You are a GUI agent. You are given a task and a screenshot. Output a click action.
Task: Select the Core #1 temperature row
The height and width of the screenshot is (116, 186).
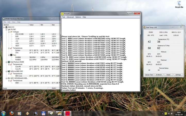[x=31, y=69]
